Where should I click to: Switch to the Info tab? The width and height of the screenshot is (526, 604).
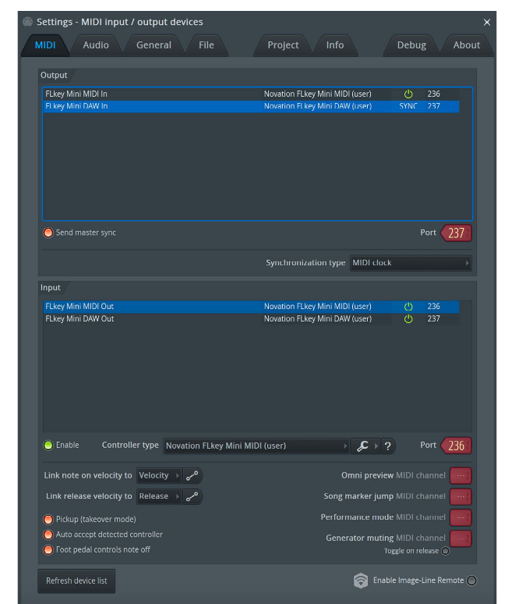(335, 45)
